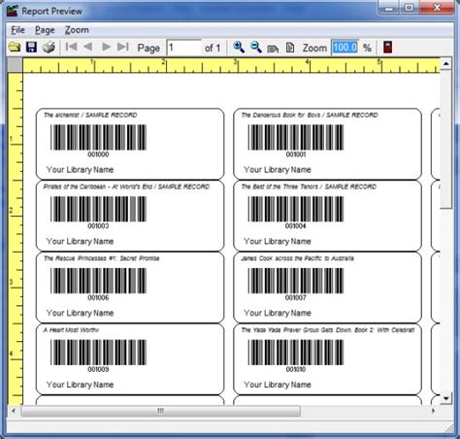This screenshot has height=439, width=460.
Task: Show whole page icon
Action: pos(290,48)
